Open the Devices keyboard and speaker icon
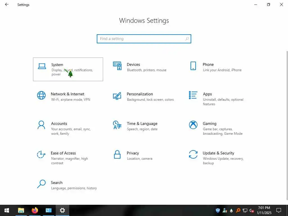This screenshot has height=216, width=288. coord(117,66)
